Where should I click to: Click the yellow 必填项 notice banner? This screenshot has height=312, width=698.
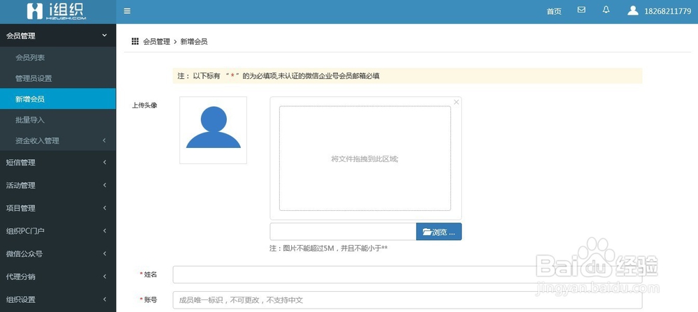(408, 75)
